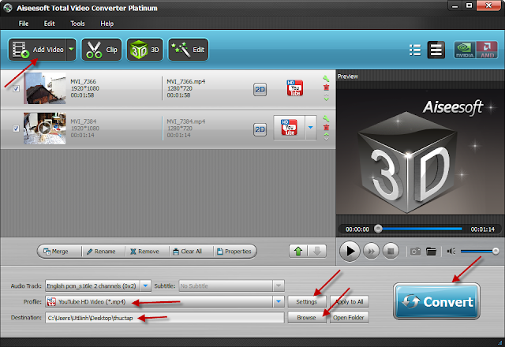This screenshot has height=347, width=505.
Task: Click the 2D button for MVI_7384
Action: click(260, 129)
